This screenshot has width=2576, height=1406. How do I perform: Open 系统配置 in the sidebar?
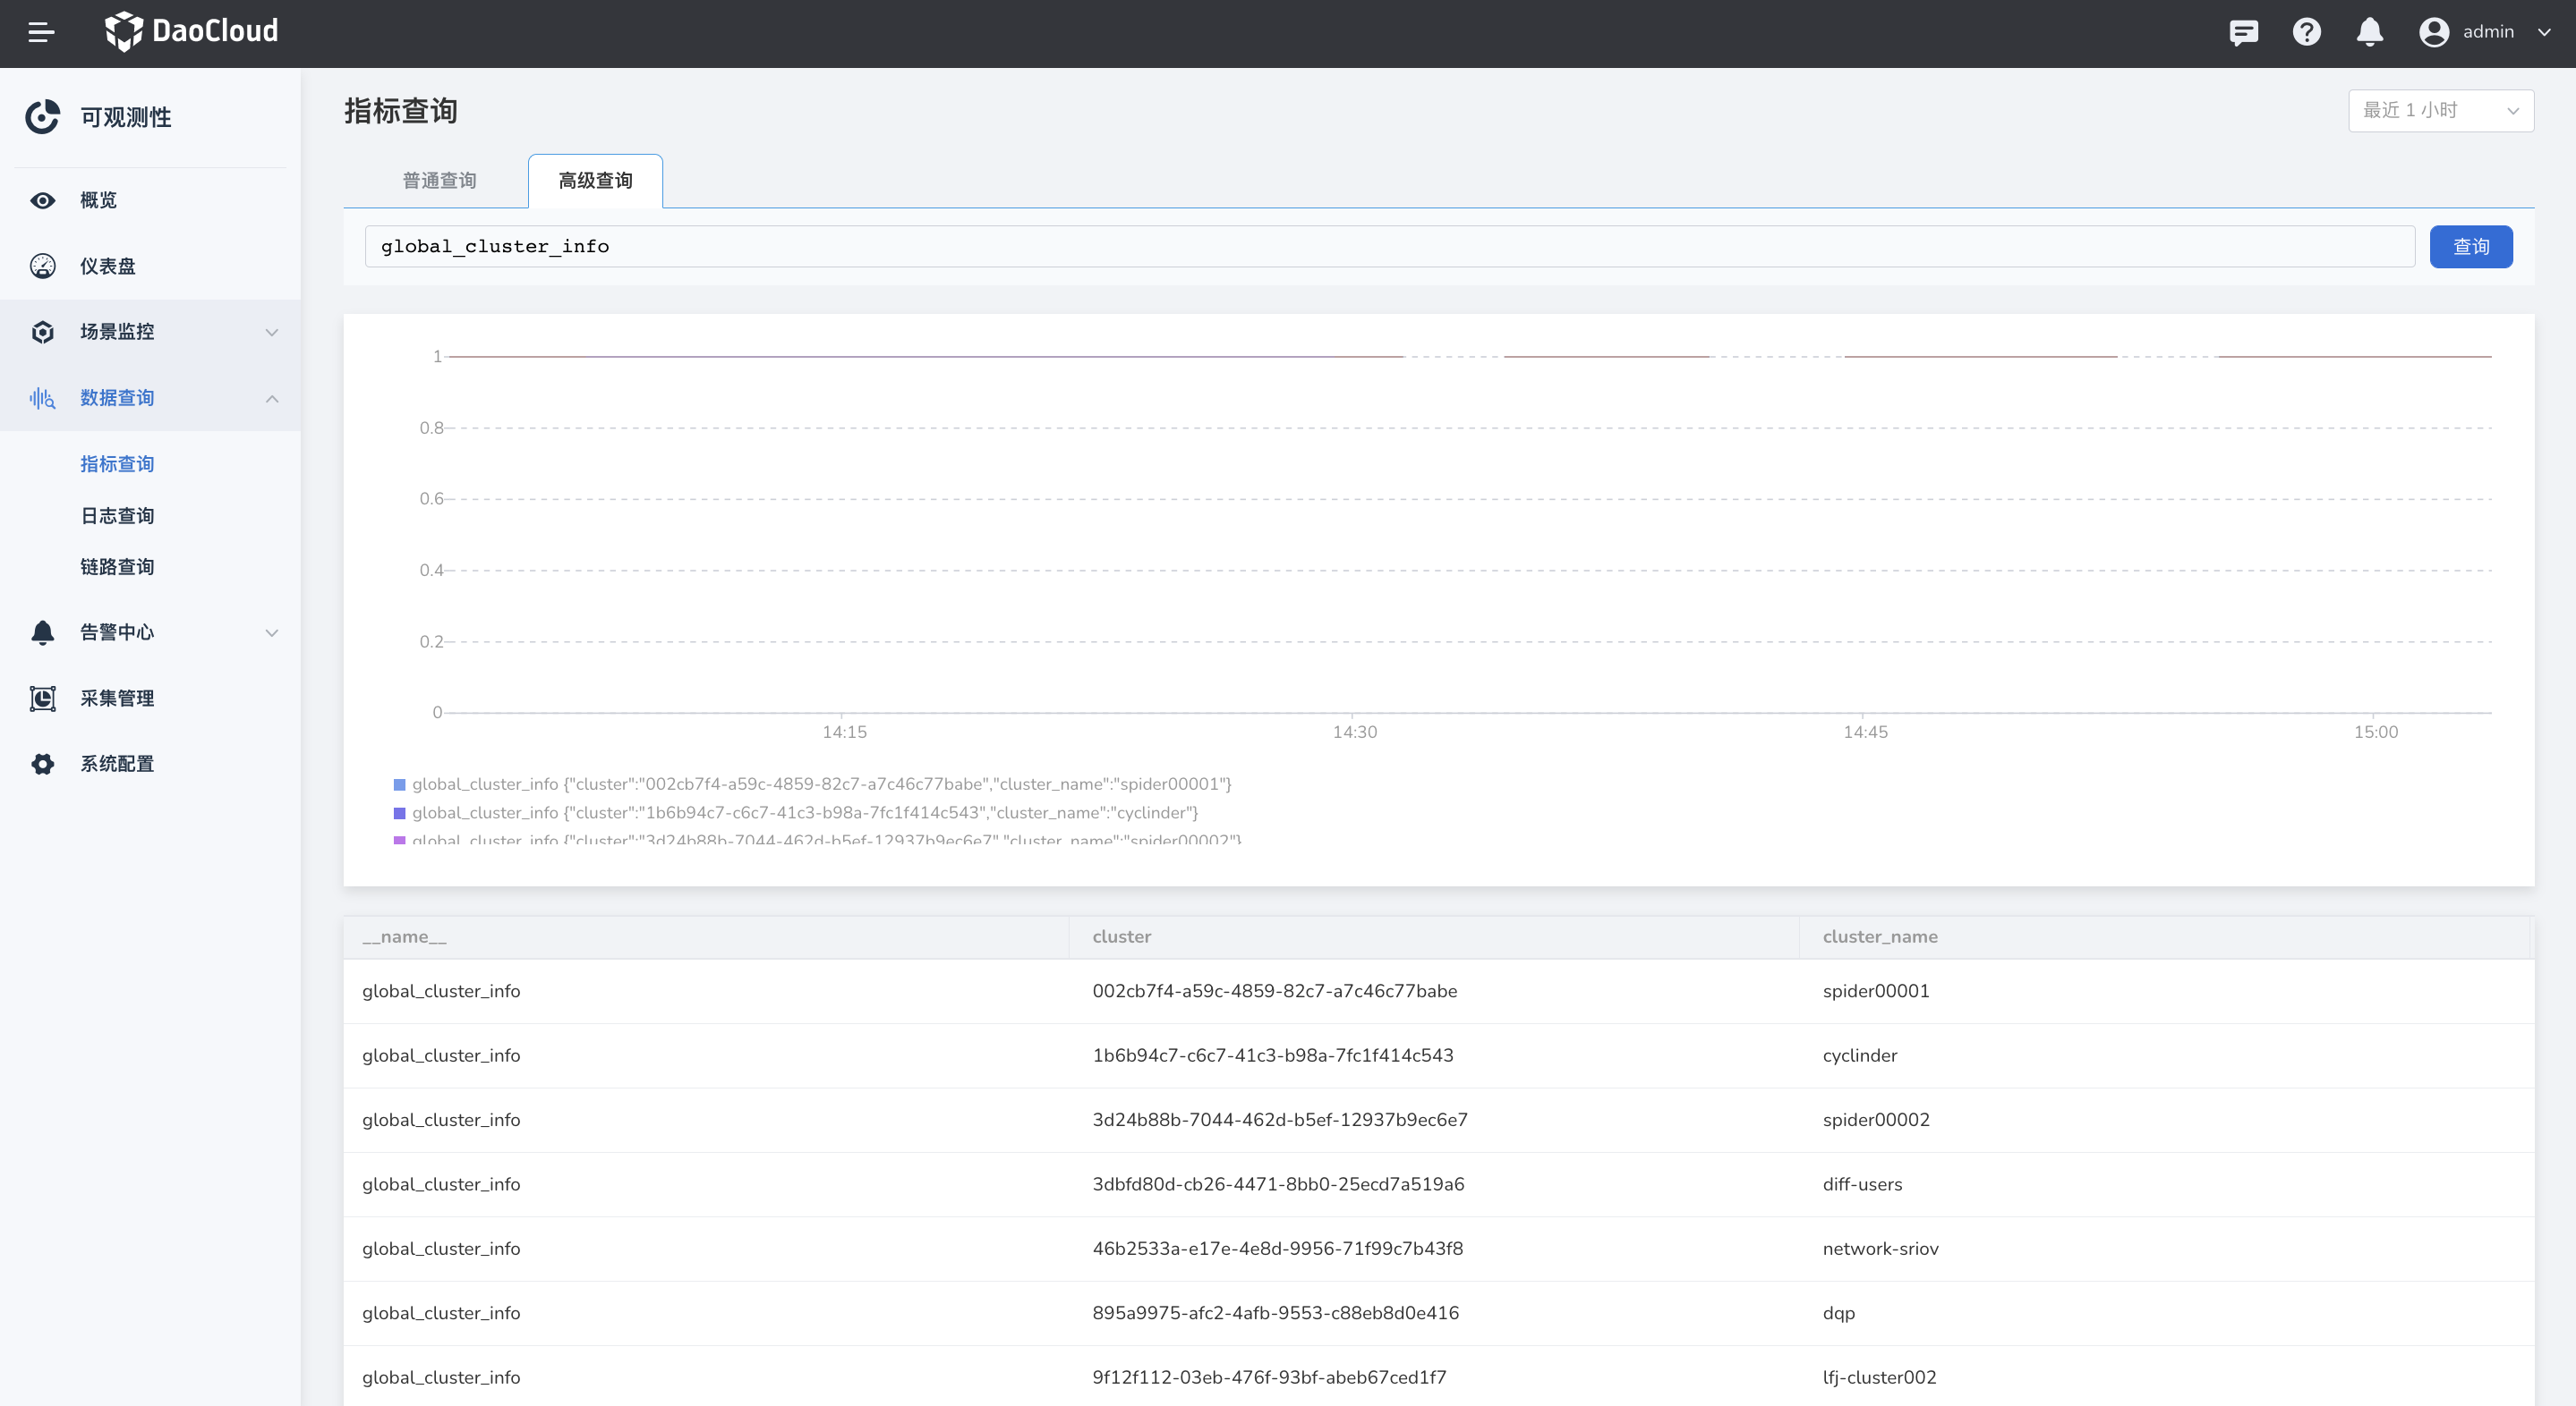pyautogui.click(x=117, y=764)
